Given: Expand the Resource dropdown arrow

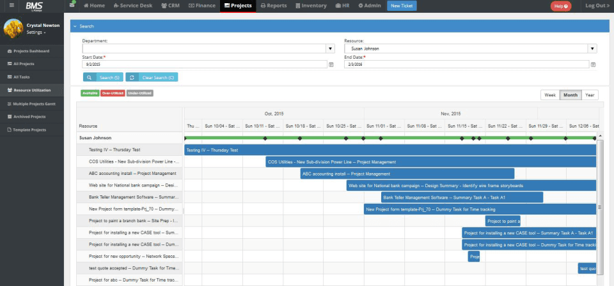Looking at the screenshot, I should pos(592,49).
